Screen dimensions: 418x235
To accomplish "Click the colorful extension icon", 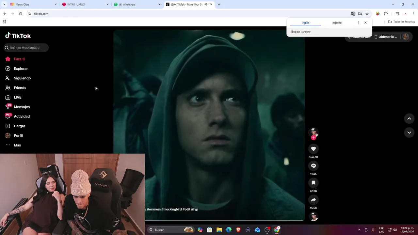I will pos(378,14).
